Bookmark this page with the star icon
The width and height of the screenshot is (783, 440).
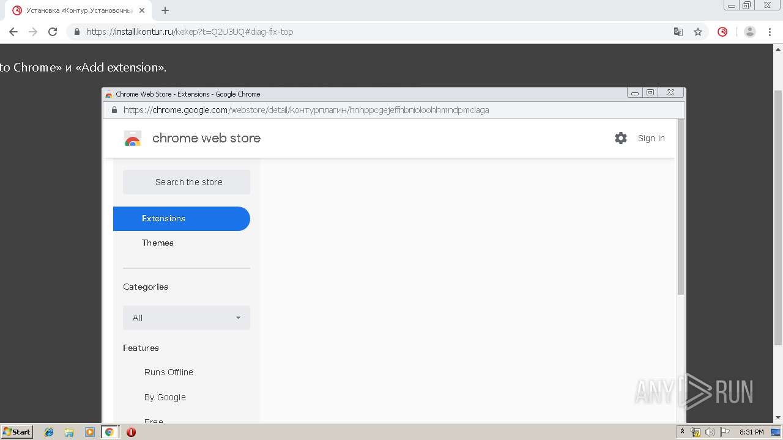point(698,32)
